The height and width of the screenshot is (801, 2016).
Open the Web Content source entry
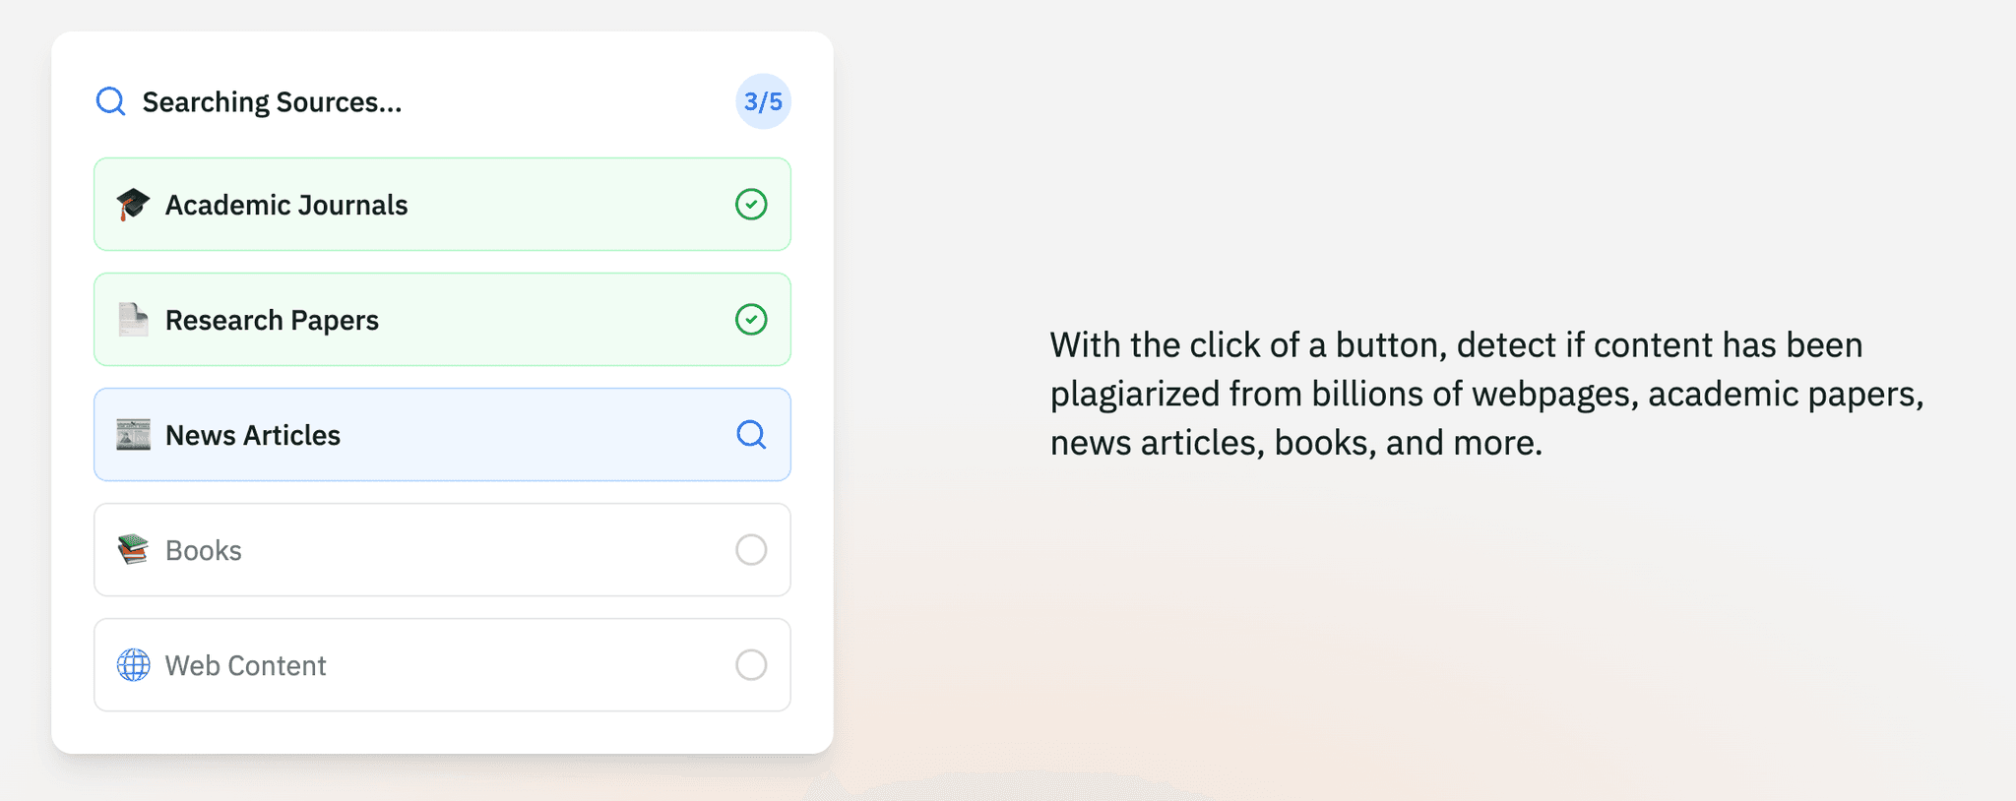(x=441, y=664)
